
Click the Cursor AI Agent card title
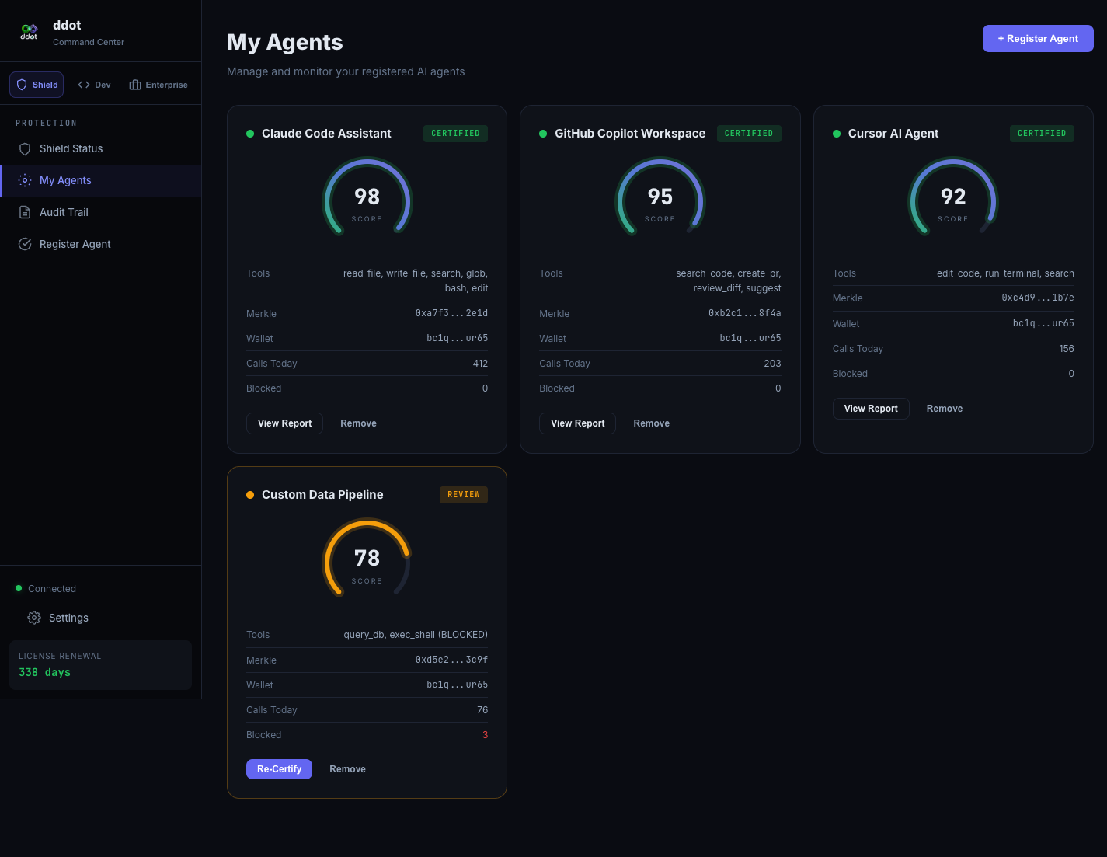coord(893,134)
